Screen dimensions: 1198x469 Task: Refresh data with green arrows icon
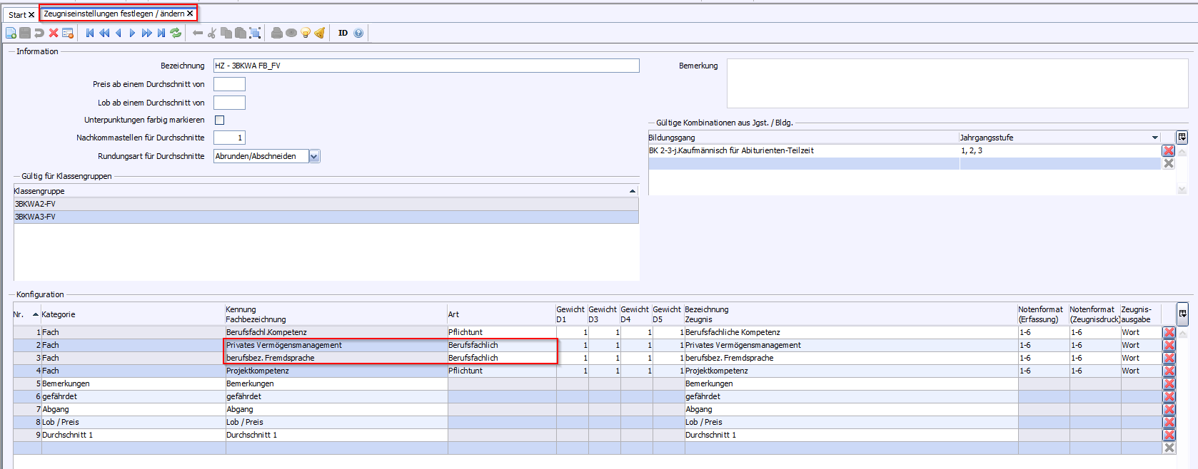coord(176,33)
